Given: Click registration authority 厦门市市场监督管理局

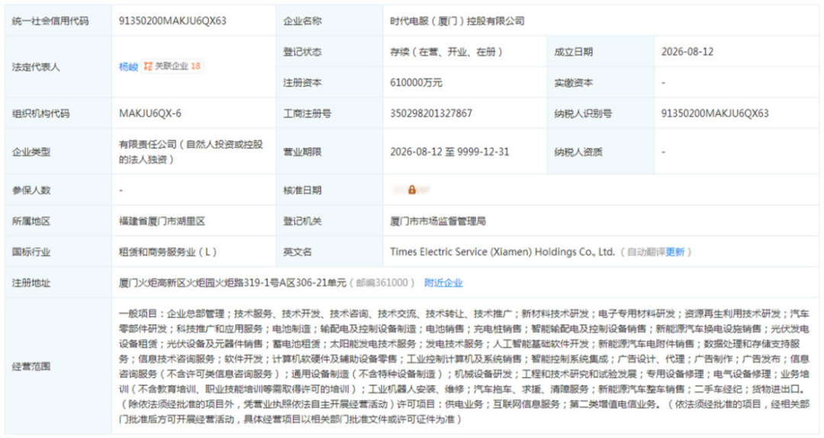Looking at the screenshot, I should pyautogui.click(x=438, y=221).
